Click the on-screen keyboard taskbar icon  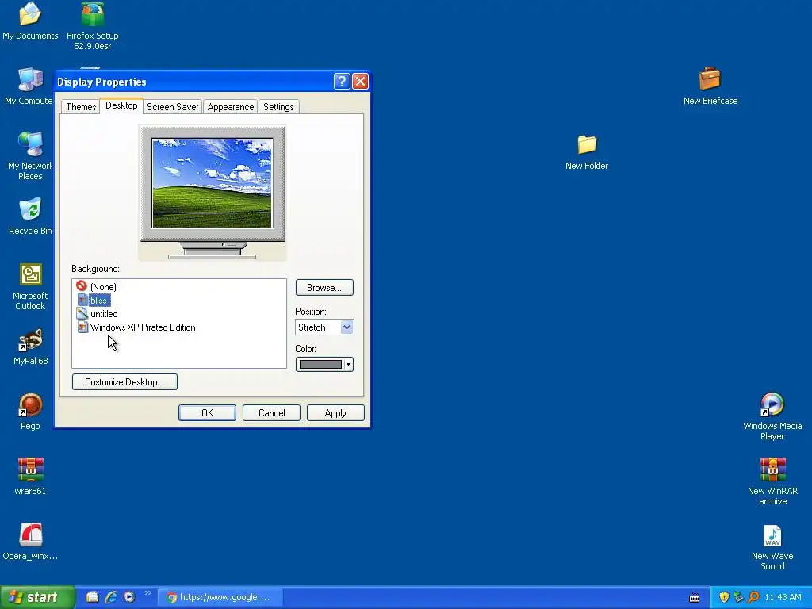[x=695, y=598]
